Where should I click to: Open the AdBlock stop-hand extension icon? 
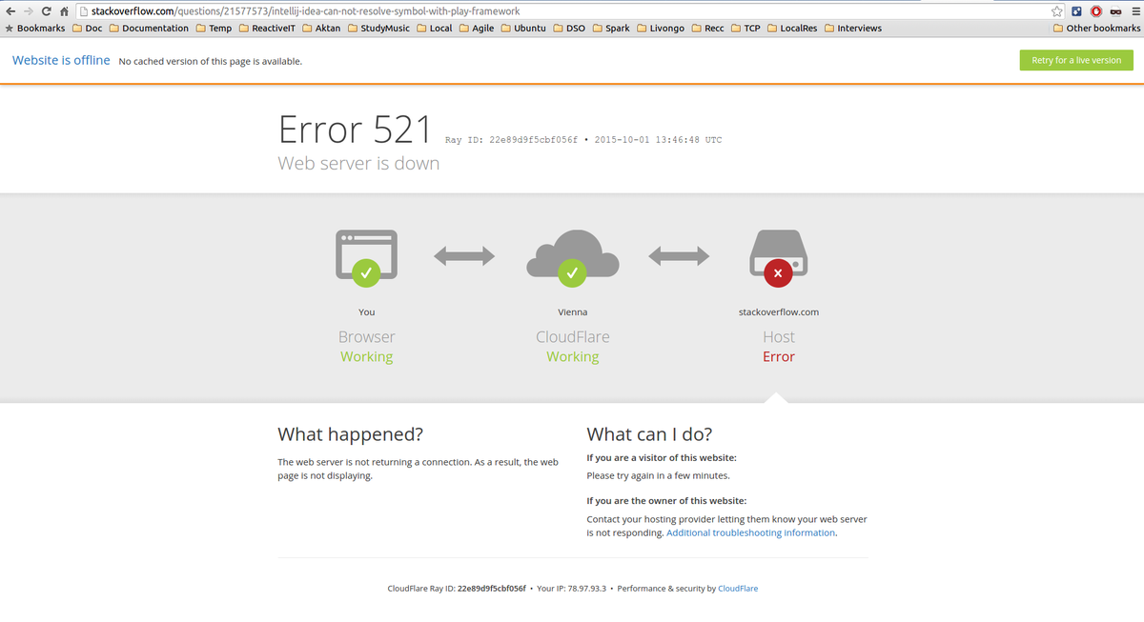click(1096, 11)
